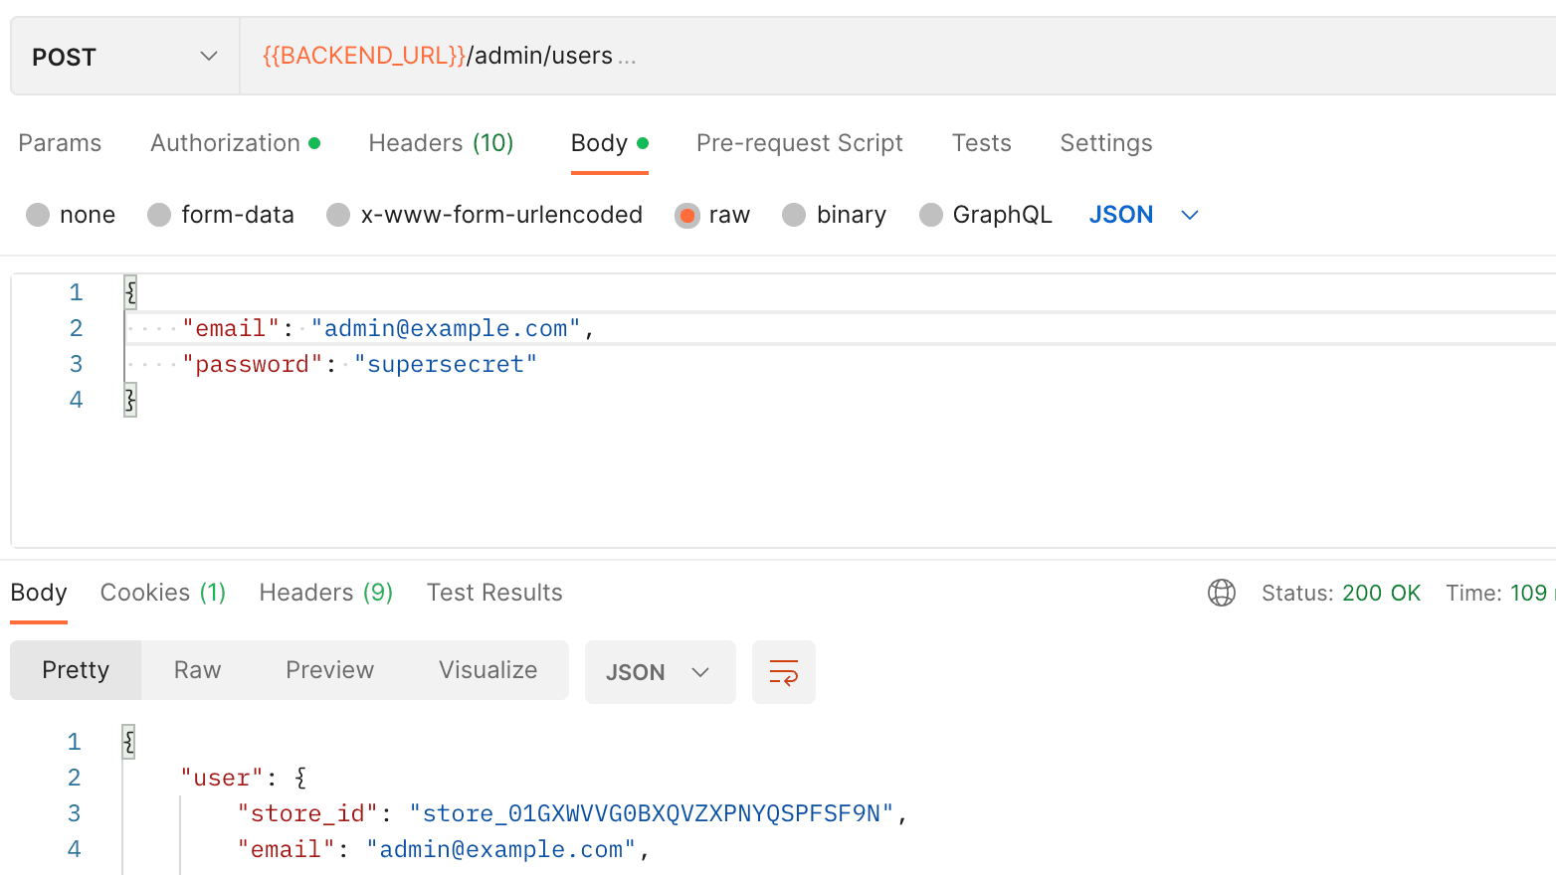Open the Headers (10) request tab
This screenshot has width=1556, height=875.
441,143
